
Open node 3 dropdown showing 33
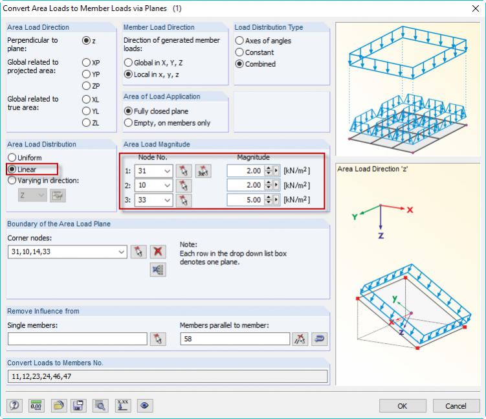click(x=168, y=200)
